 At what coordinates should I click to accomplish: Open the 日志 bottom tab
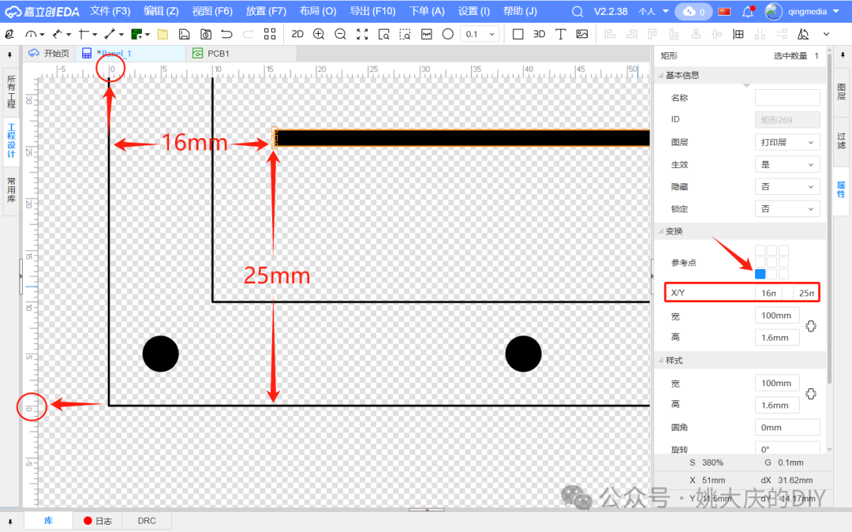click(x=98, y=521)
